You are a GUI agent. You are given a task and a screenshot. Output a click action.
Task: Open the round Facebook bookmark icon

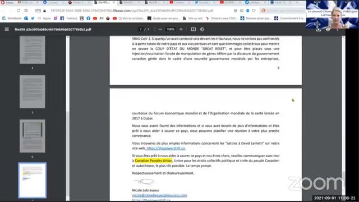[x=89, y=19]
